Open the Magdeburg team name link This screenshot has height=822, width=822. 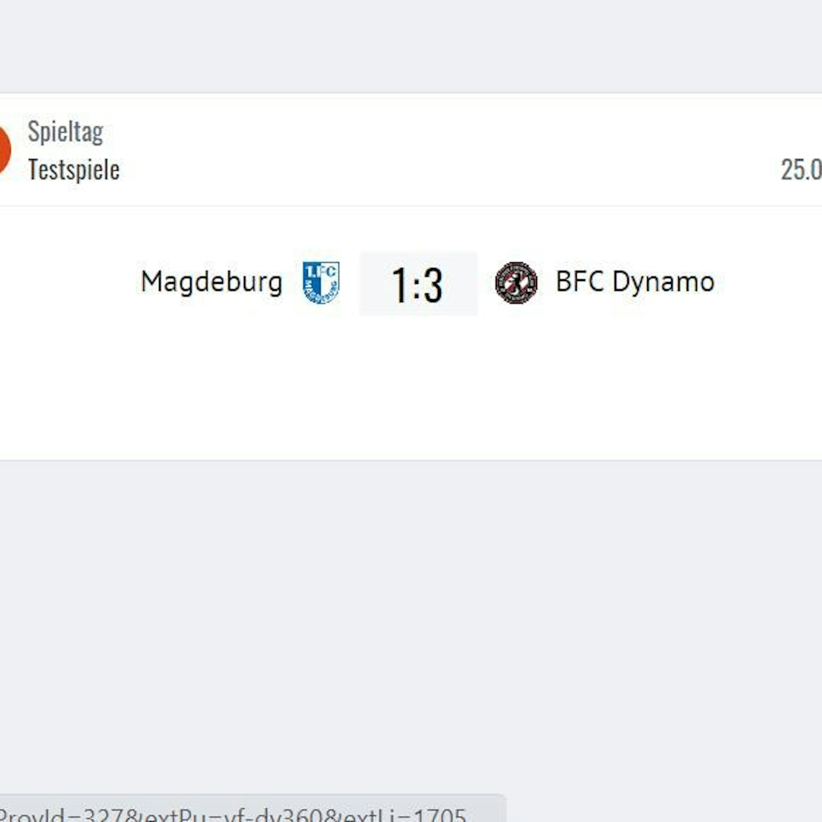point(212,282)
